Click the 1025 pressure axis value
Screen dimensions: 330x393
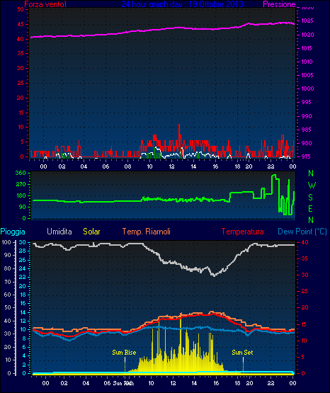pos(307,21)
